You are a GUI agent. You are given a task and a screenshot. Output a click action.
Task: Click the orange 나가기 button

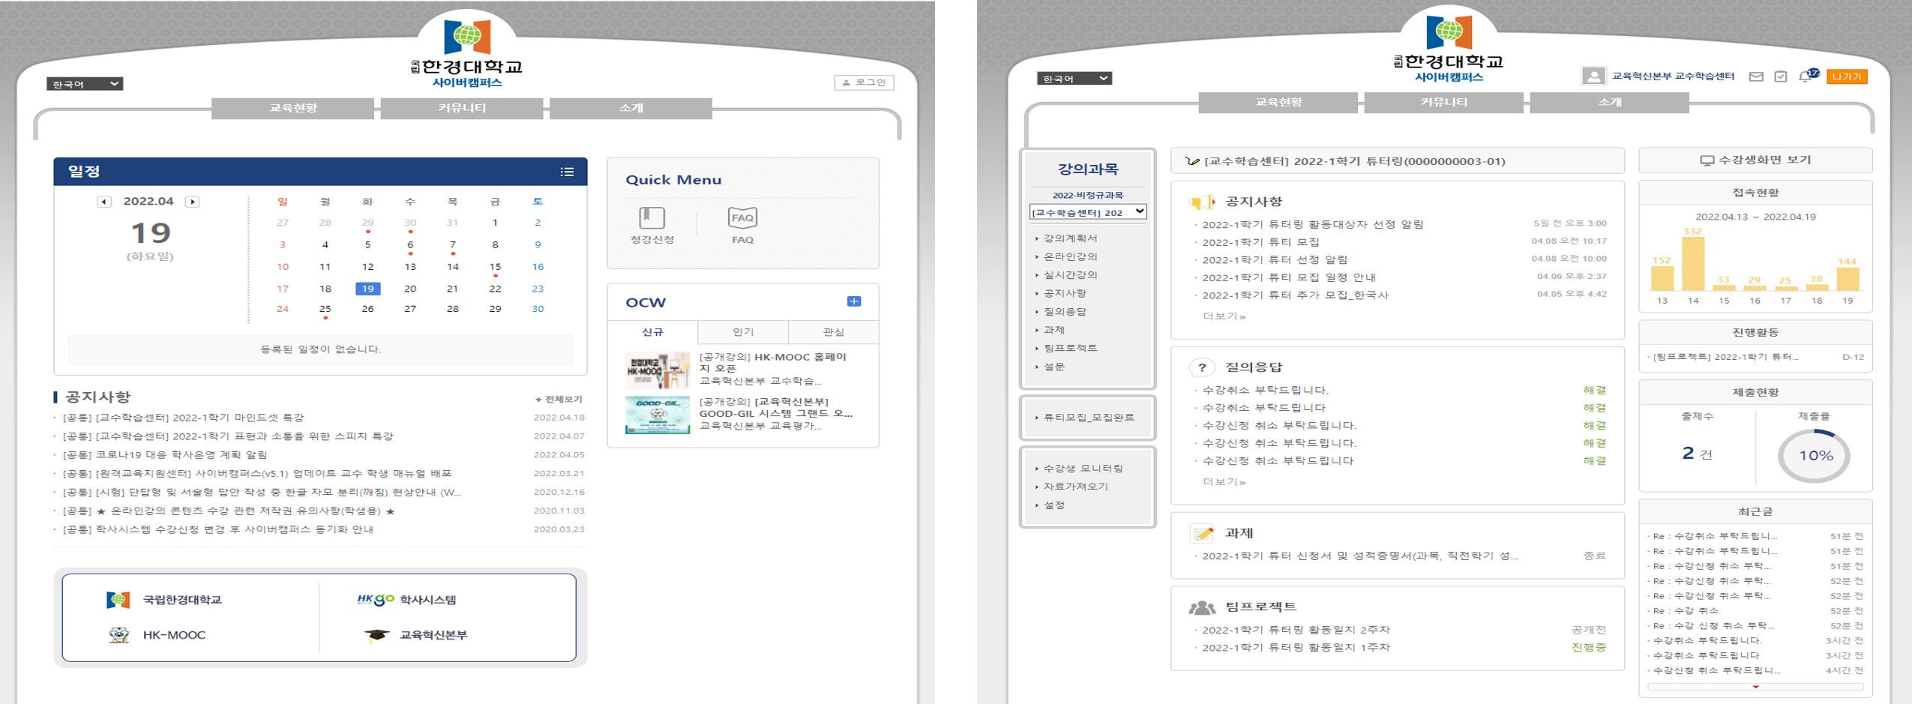(x=1846, y=76)
